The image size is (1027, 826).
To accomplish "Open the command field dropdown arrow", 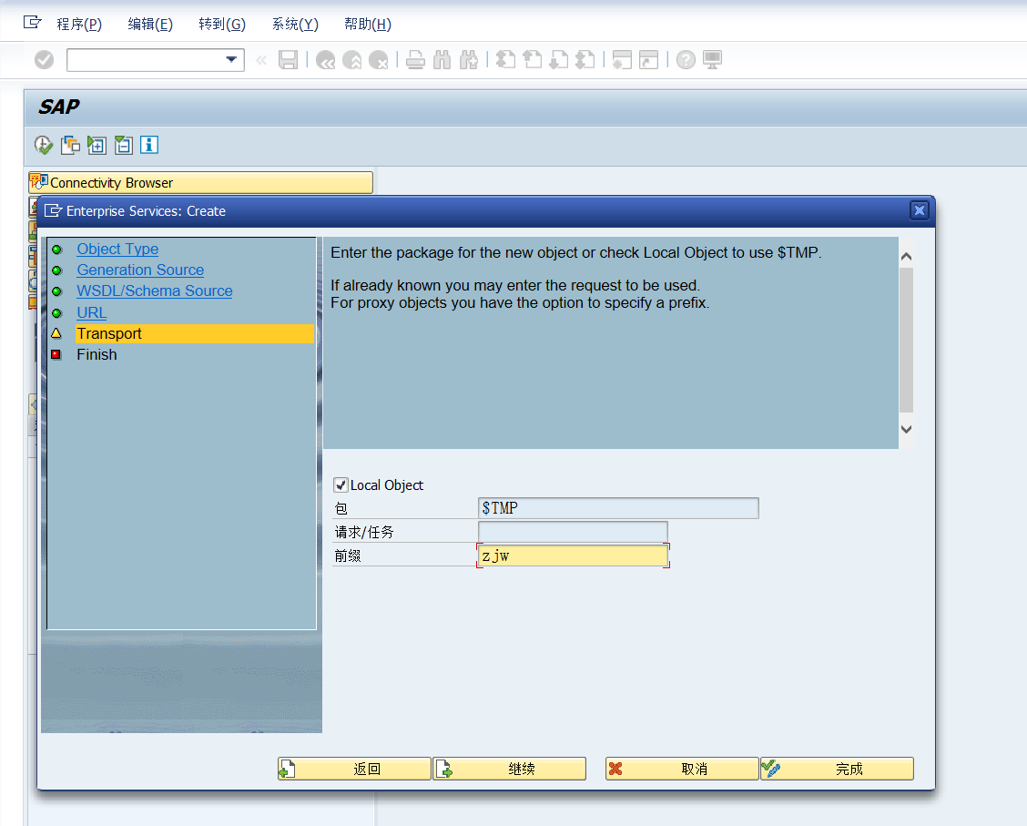I will 231,59.
